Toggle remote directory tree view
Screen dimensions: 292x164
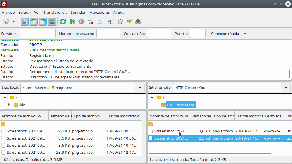[43, 22]
